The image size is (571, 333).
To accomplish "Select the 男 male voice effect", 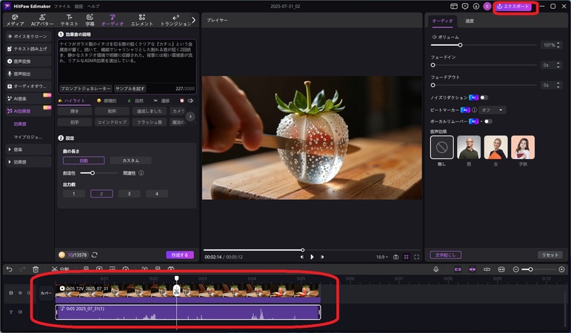I will pos(469,147).
